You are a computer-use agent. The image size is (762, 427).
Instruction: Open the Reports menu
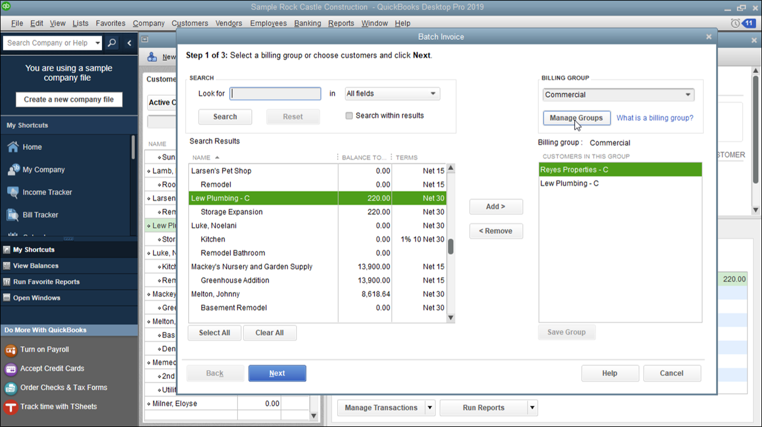pyautogui.click(x=341, y=23)
